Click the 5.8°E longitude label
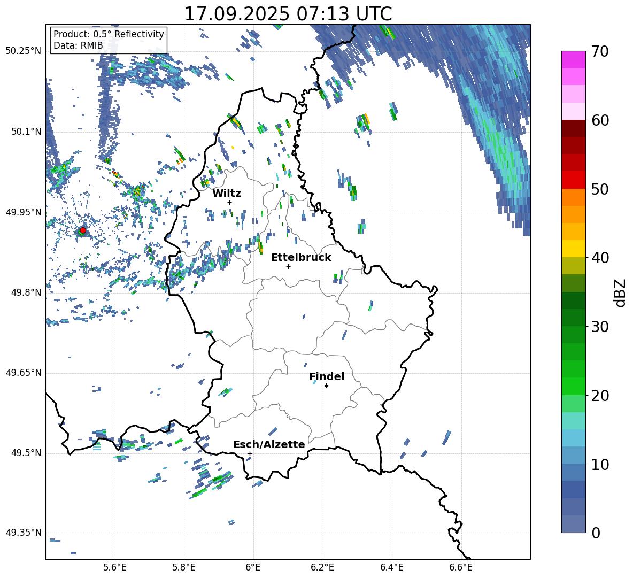 coord(184,567)
